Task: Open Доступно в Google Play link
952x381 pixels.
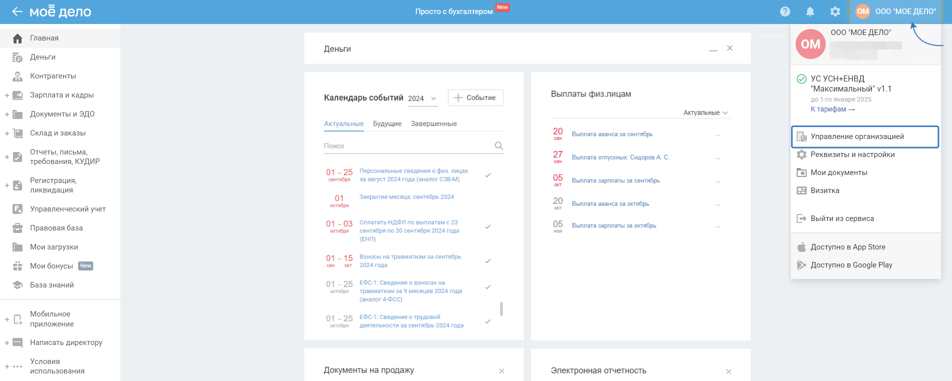Action: click(x=851, y=265)
